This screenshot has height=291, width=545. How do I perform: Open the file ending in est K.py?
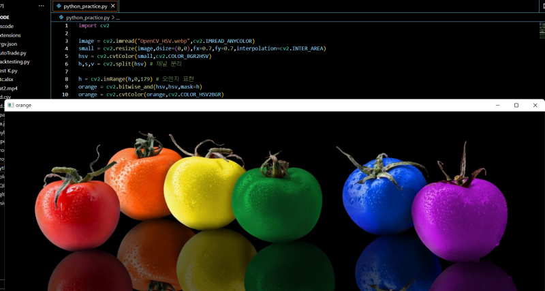(x=9, y=71)
